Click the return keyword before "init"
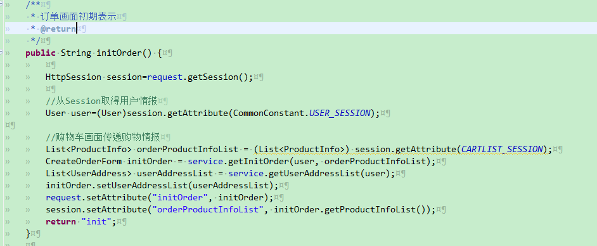The image size is (597, 246). (61, 222)
